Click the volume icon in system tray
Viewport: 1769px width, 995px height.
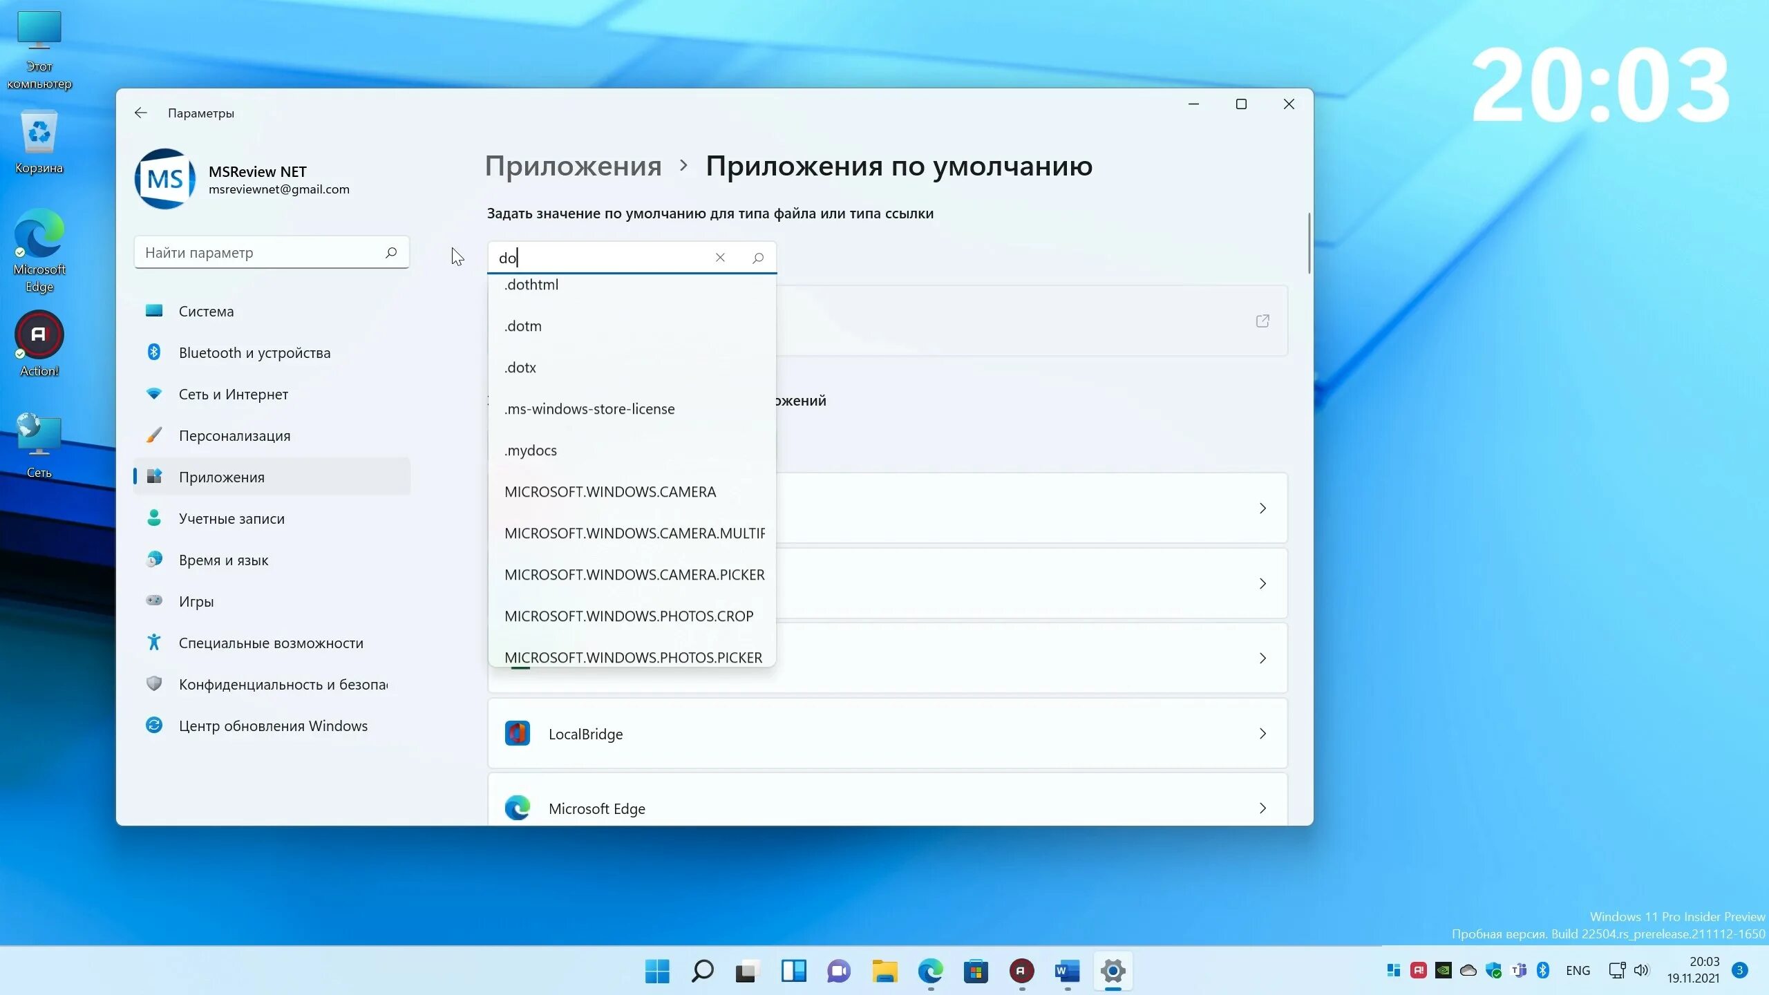tap(1641, 970)
